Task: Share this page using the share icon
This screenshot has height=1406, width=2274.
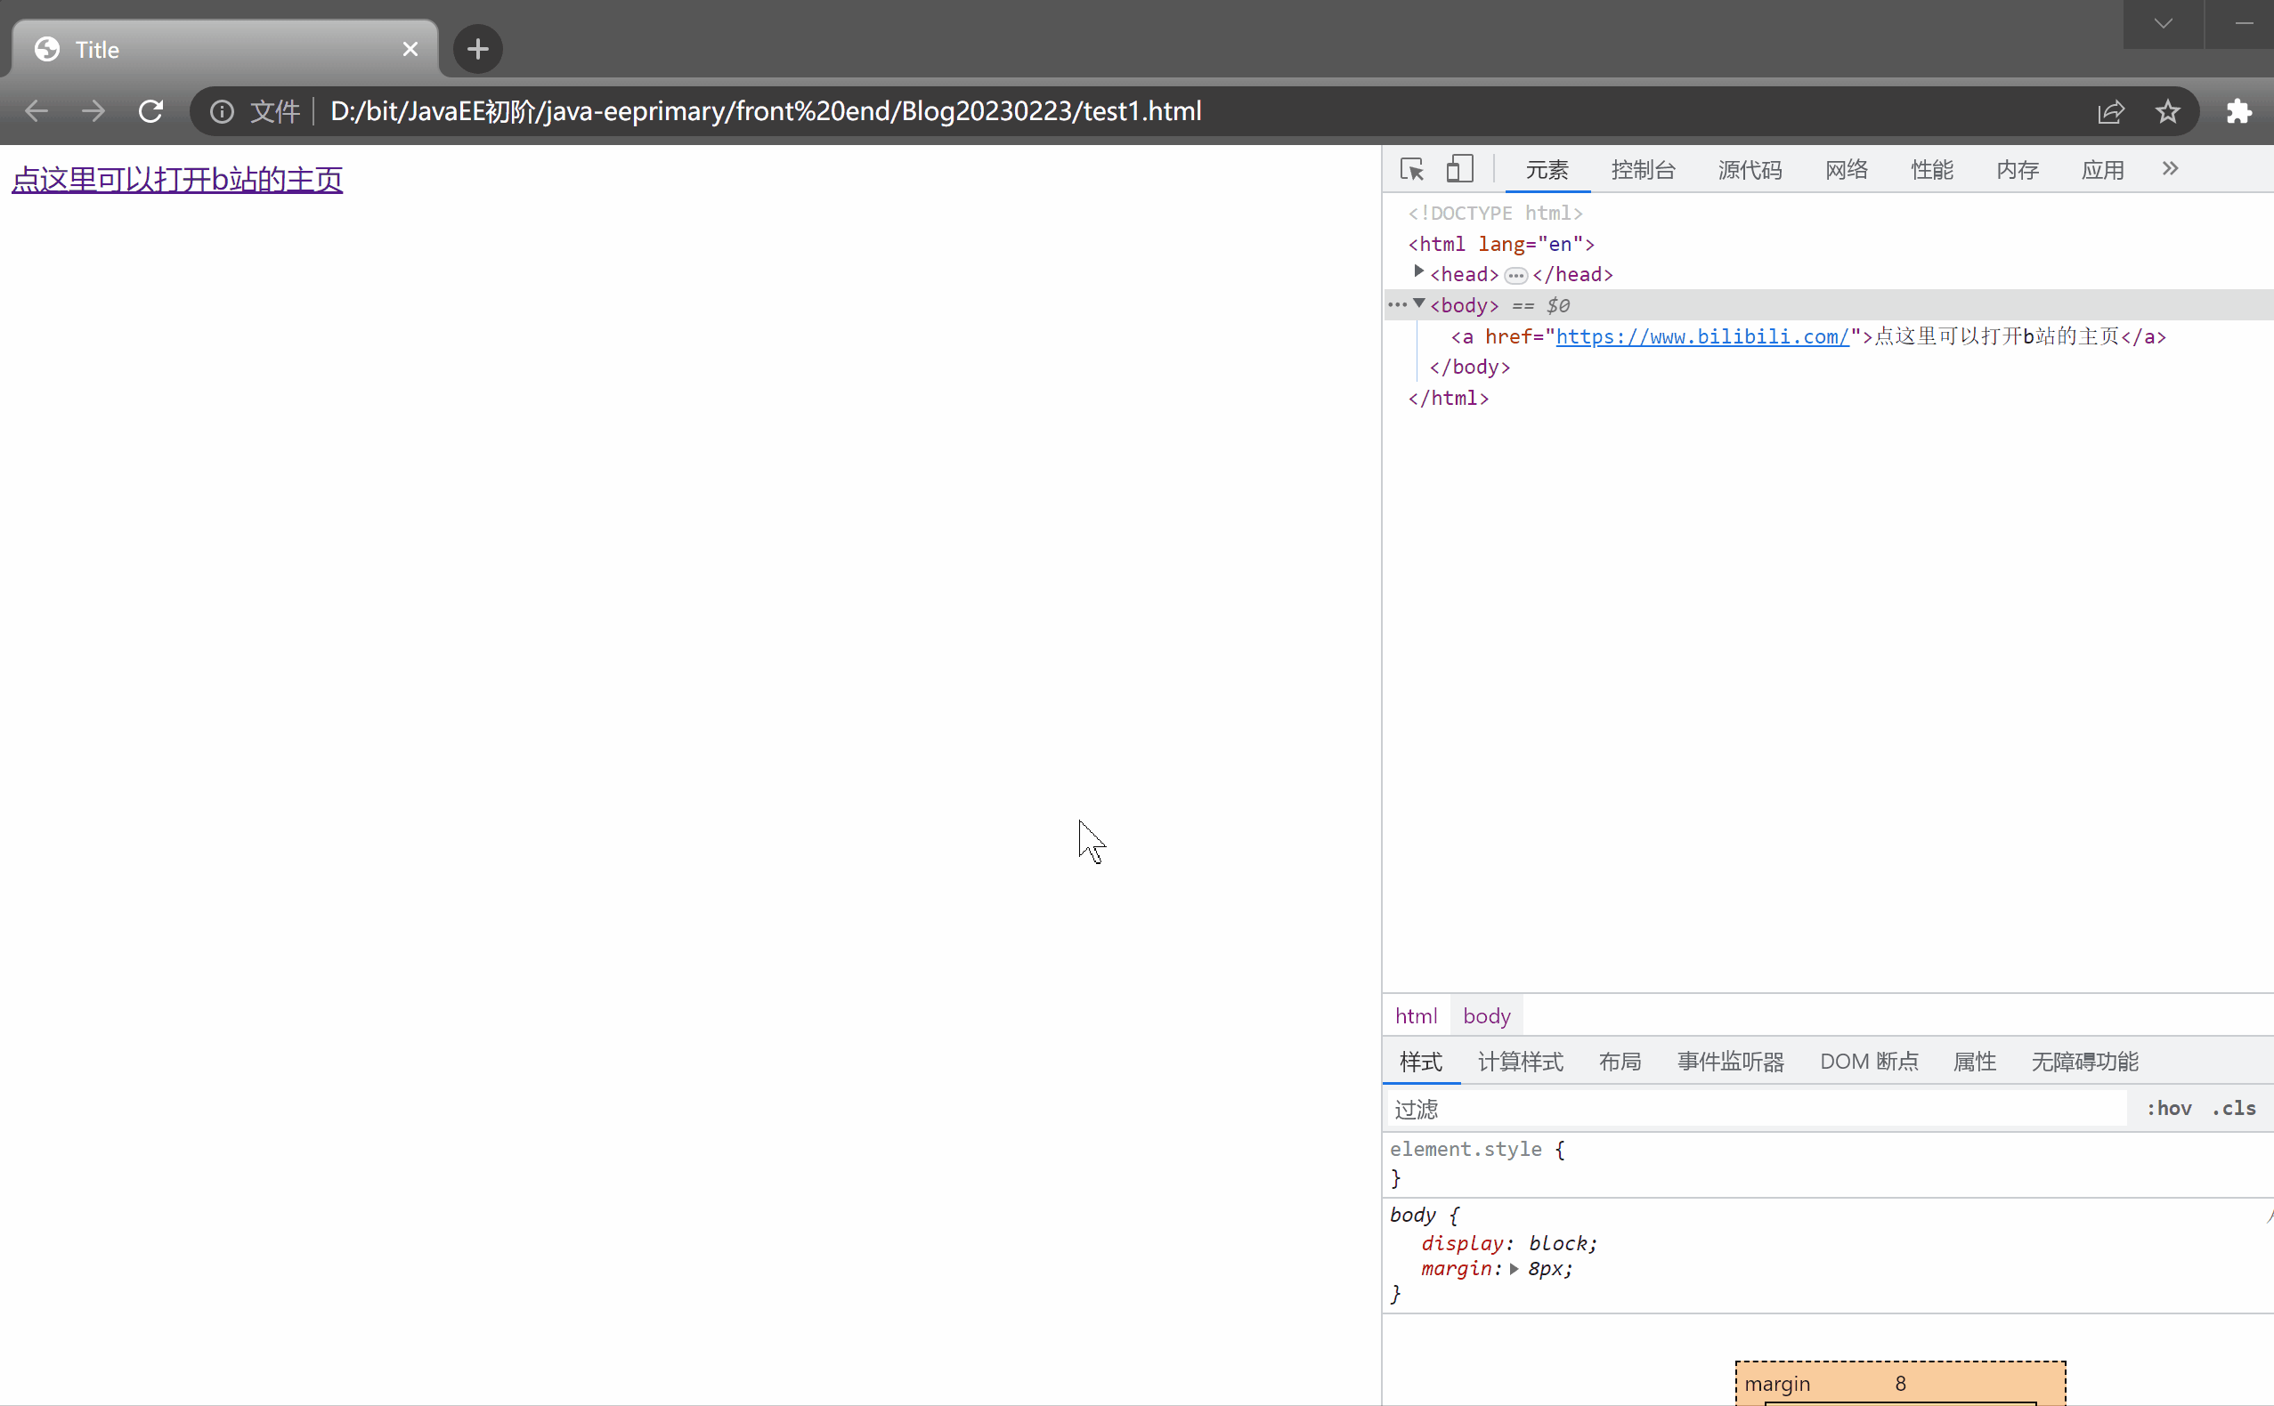Action: [x=2110, y=111]
